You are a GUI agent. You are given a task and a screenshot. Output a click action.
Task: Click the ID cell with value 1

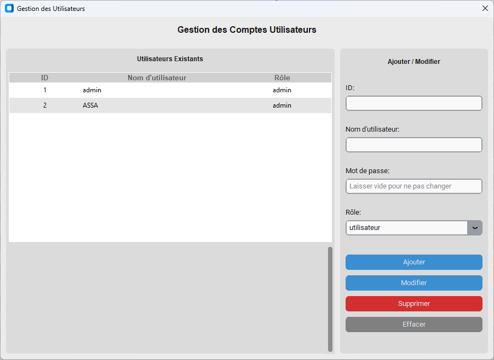click(x=45, y=90)
